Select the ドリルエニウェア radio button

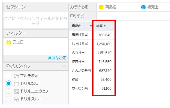tap(9, 91)
